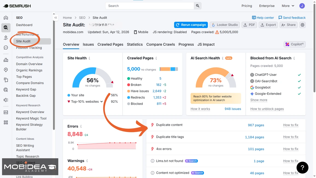
Task: Click the megaphone icon in the sidebar
Action: click(x=6, y=99)
